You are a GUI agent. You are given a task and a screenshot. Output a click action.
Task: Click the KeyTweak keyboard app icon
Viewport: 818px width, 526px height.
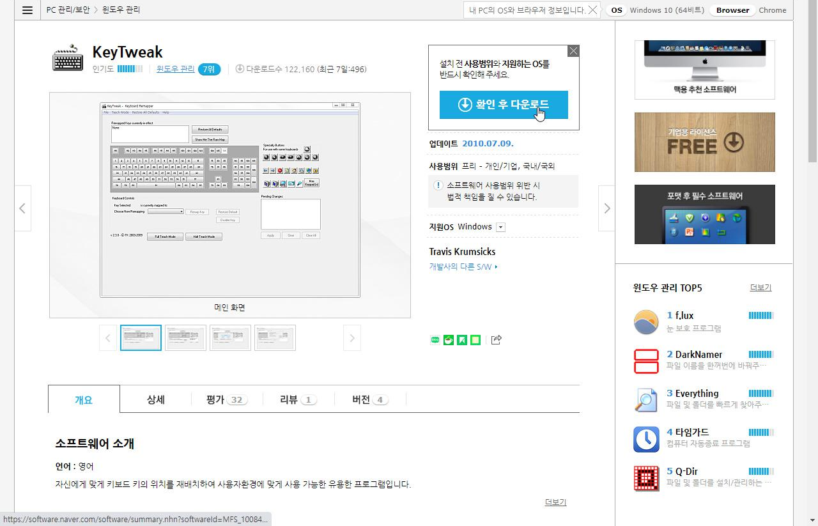pos(68,59)
